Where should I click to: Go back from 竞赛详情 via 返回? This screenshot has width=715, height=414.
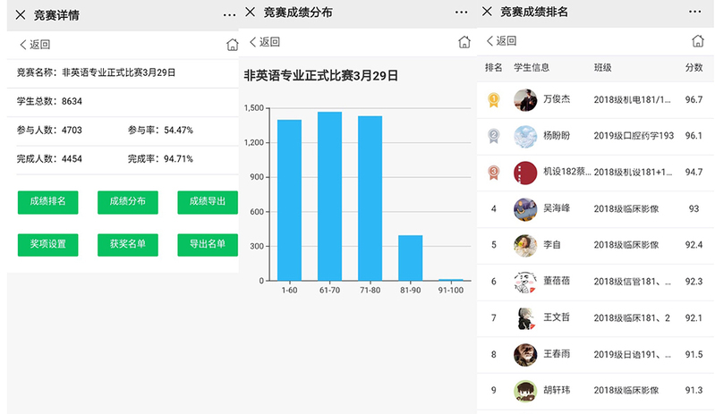35,45
